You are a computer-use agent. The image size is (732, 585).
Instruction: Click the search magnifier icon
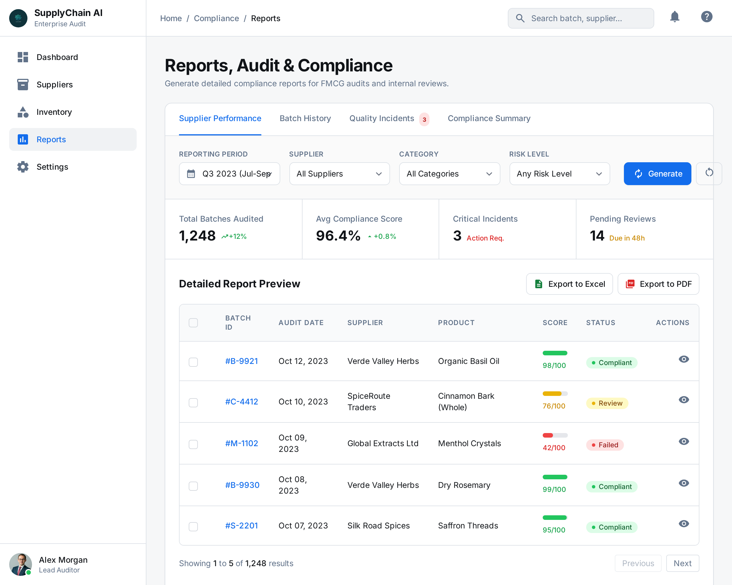point(520,18)
